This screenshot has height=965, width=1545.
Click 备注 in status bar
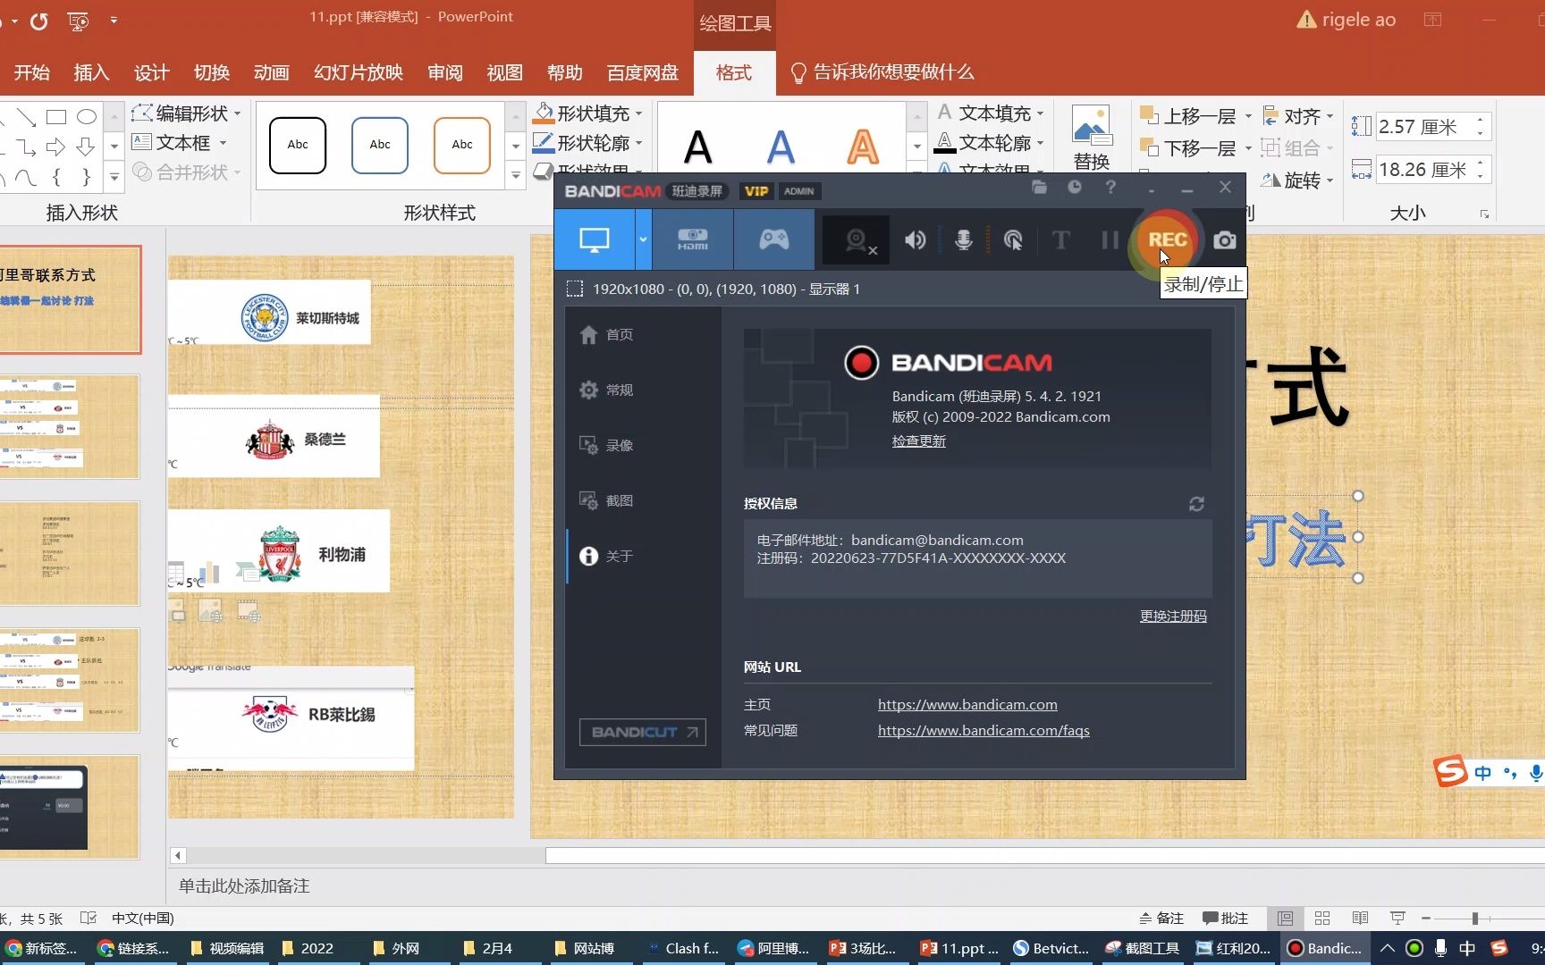[x=1161, y=918]
